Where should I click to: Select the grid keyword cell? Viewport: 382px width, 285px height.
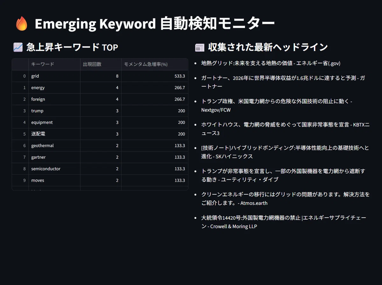click(54, 76)
